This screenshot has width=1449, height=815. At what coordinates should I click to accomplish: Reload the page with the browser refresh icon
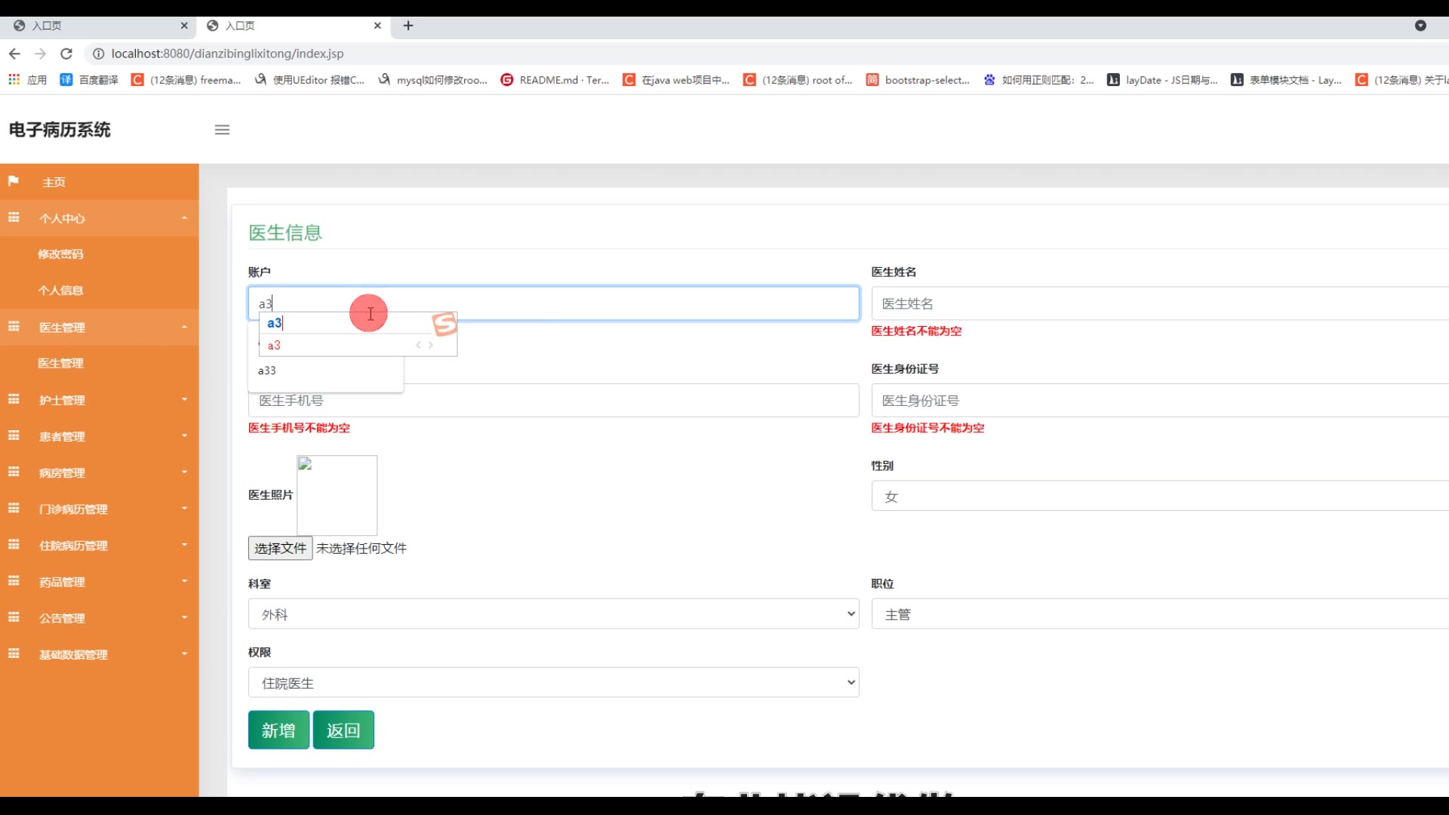[x=66, y=54]
